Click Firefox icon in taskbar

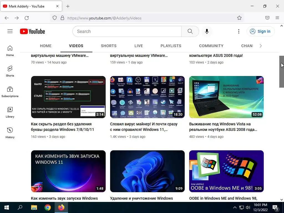tap(61, 207)
